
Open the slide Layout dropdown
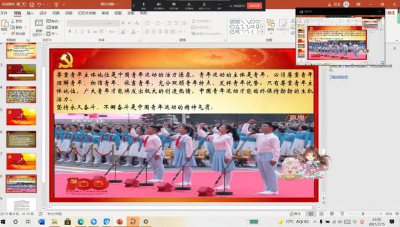[53, 21]
